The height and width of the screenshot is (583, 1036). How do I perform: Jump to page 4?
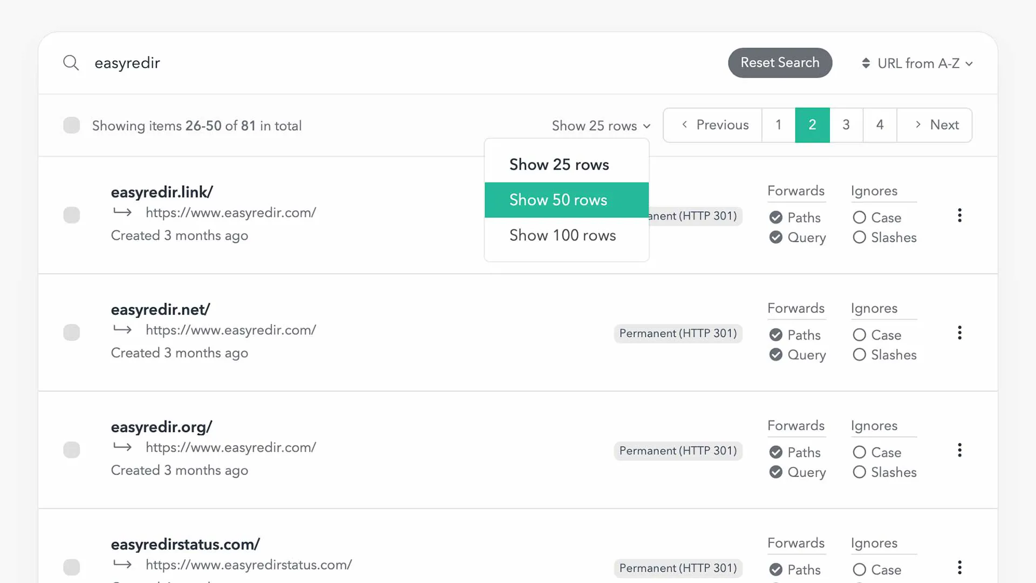point(880,125)
